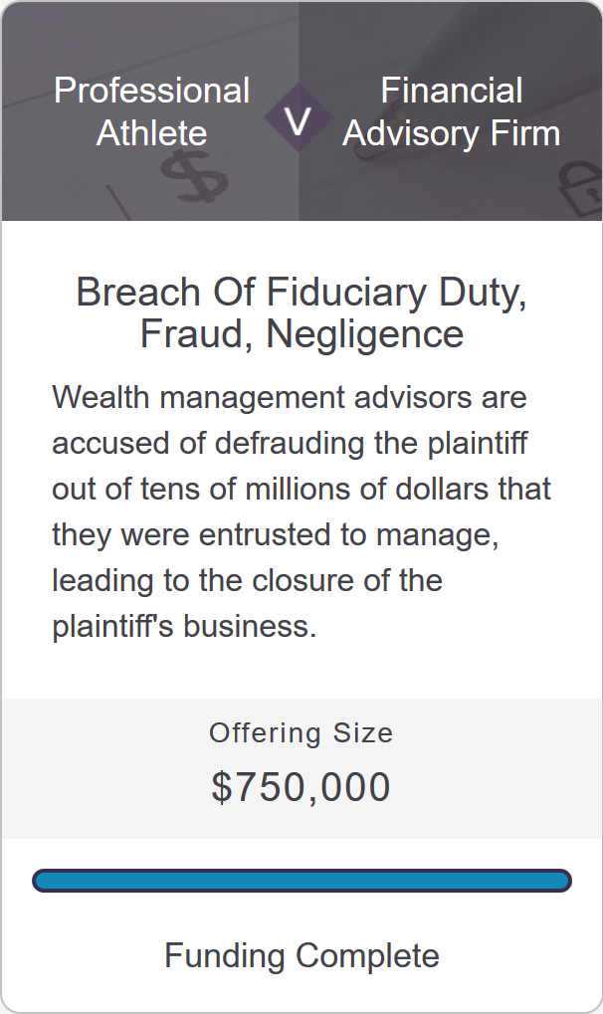Click the text 'Wealth management advisors are'
Viewport: 603px width, 1014px height.
coord(290,396)
